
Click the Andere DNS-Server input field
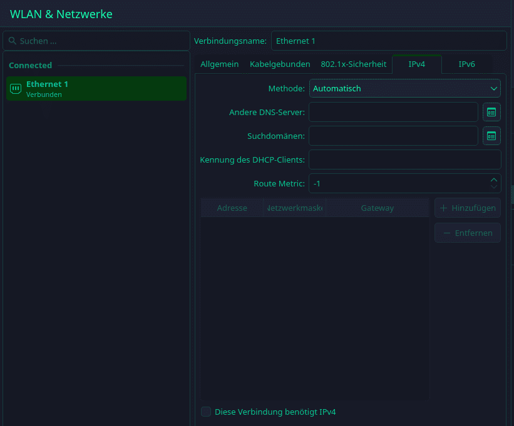coord(393,113)
